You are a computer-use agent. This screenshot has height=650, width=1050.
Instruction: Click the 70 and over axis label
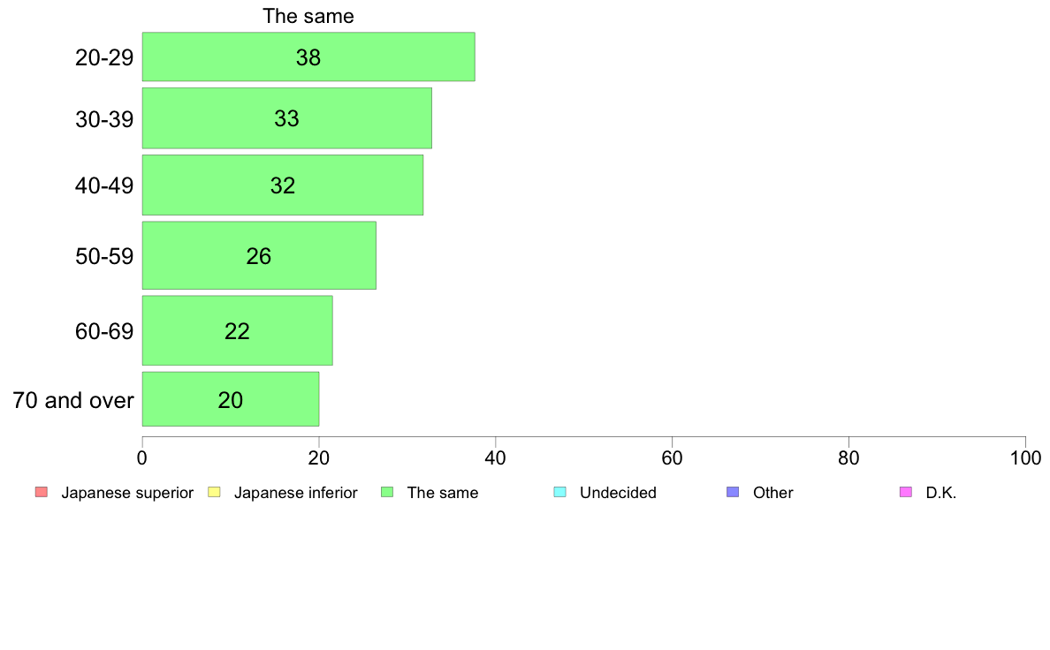(x=73, y=400)
